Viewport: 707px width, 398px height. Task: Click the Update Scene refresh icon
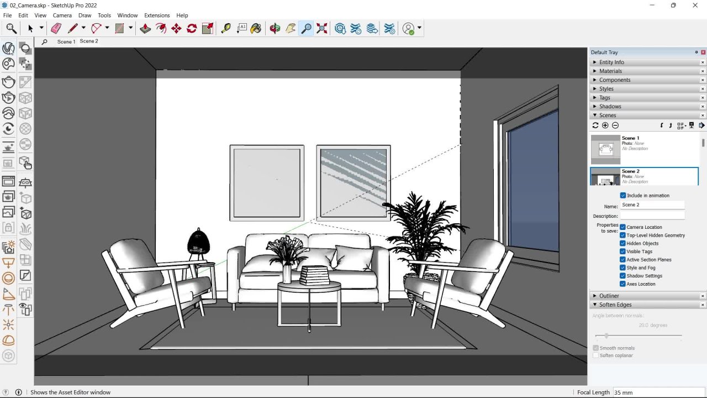595,125
